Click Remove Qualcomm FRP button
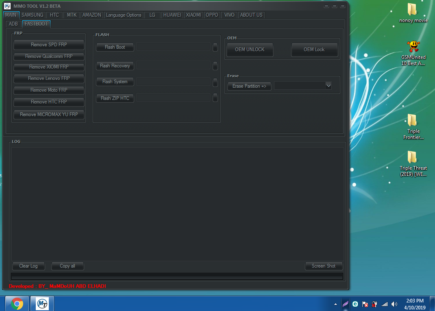Image resolution: width=435 pixels, height=311 pixels. [x=49, y=56]
